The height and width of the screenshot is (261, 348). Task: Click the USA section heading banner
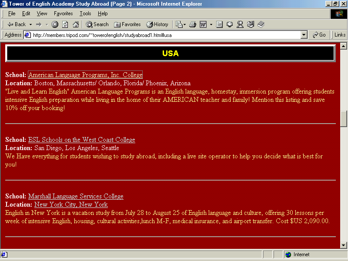pyautogui.click(x=170, y=53)
